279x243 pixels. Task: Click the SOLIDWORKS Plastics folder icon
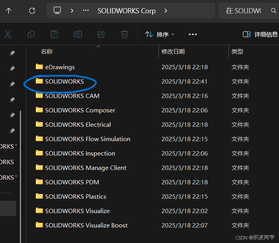tap(39, 196)
